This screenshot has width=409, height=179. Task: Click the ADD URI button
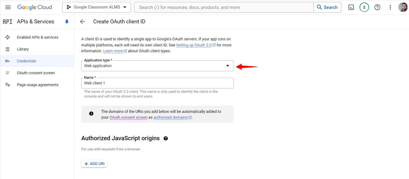click(94, 164)
